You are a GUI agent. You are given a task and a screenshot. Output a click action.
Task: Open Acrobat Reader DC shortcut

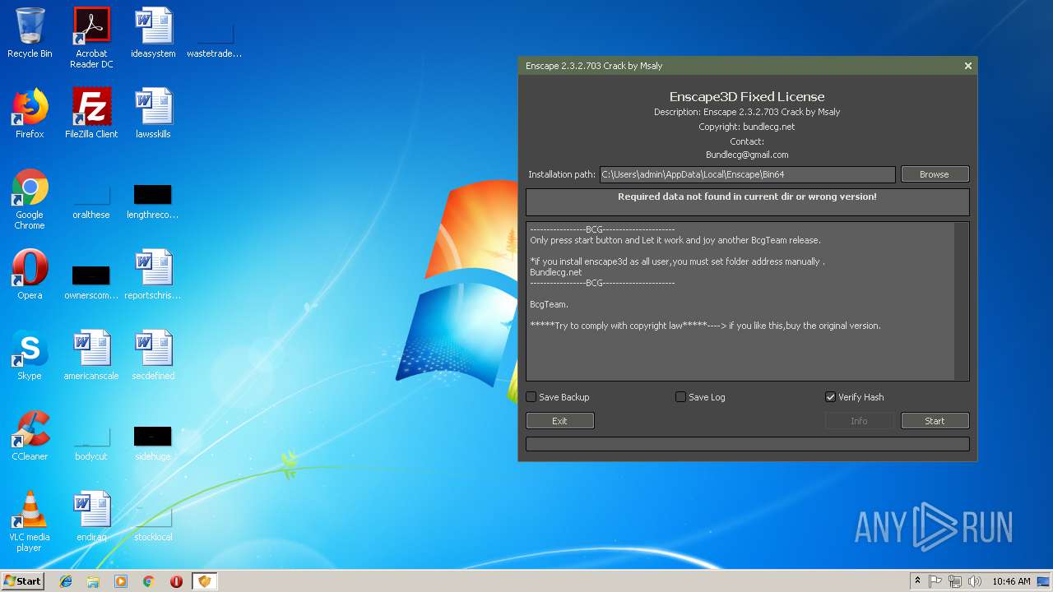click(91, 38)
